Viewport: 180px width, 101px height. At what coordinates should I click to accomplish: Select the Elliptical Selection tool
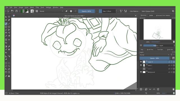tap(9, 63)
